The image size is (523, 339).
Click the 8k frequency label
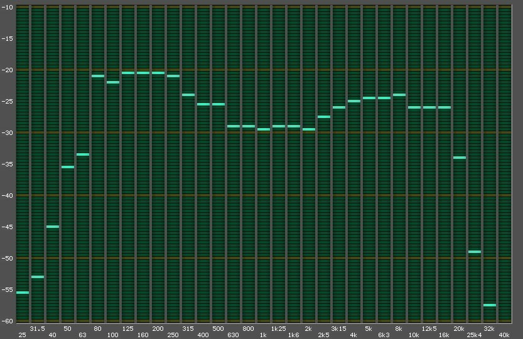click(x=399, y=329)
